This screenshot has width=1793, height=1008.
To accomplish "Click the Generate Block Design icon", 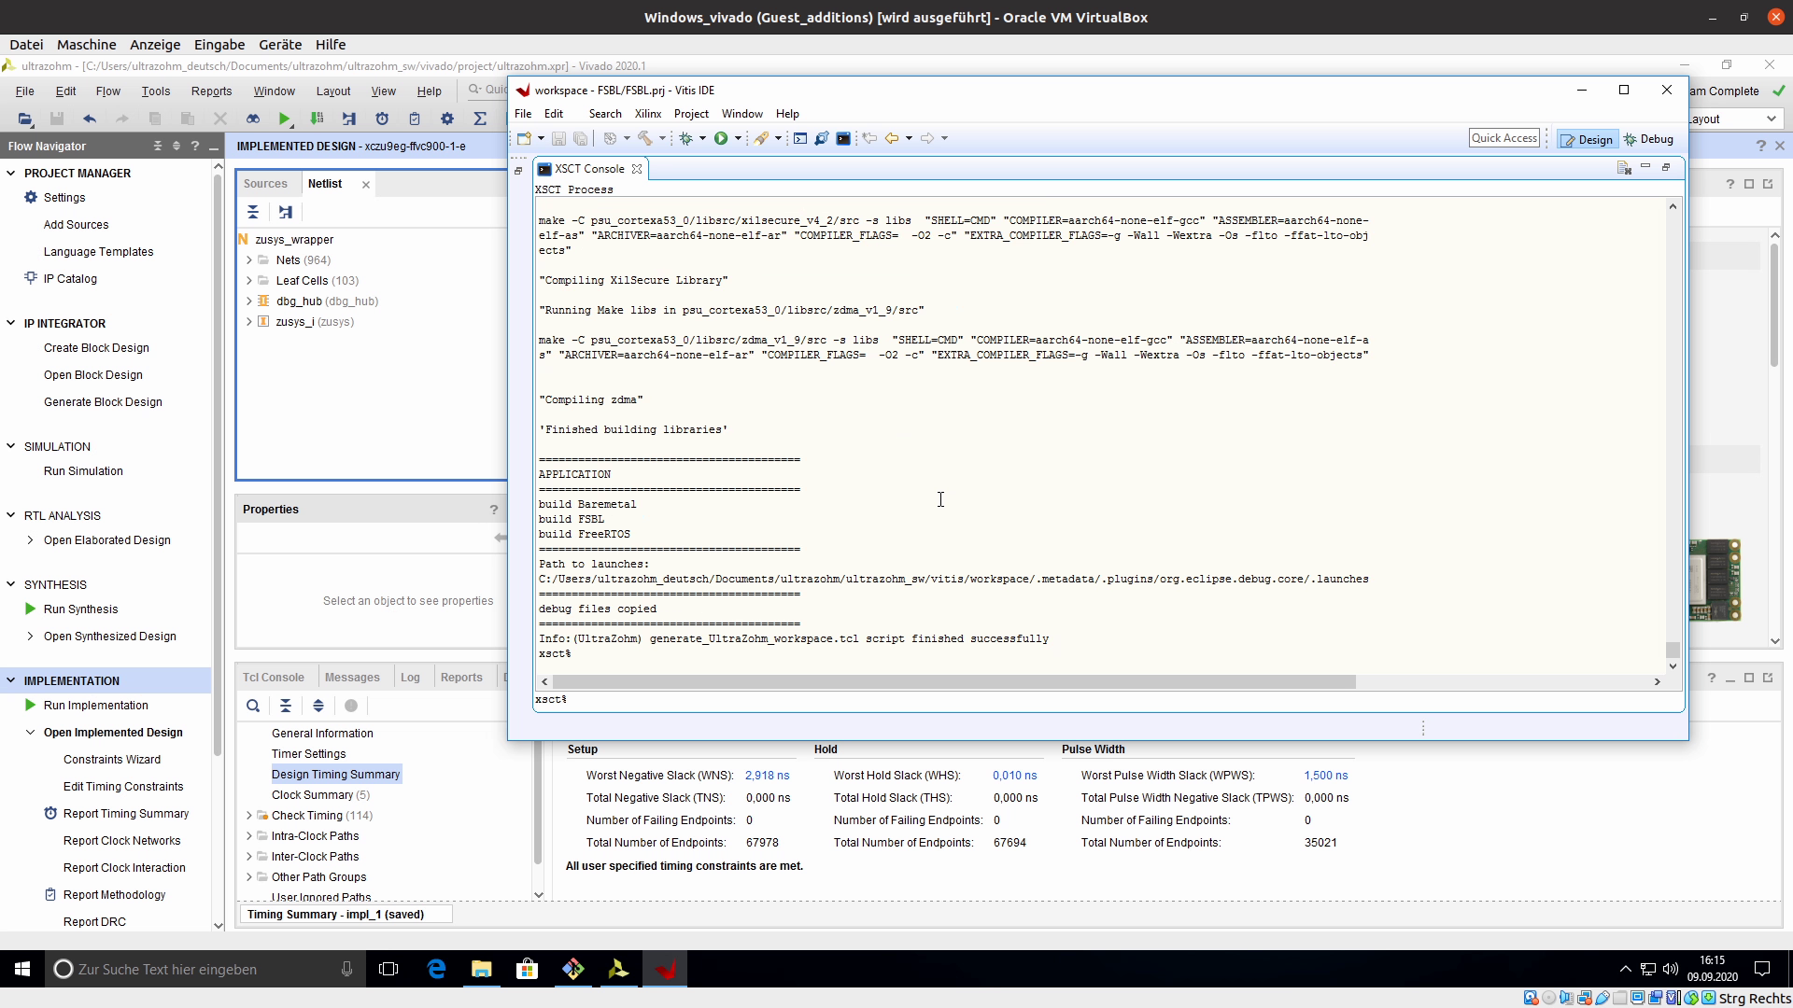I will pyautogui.click(x=102, y=401).
